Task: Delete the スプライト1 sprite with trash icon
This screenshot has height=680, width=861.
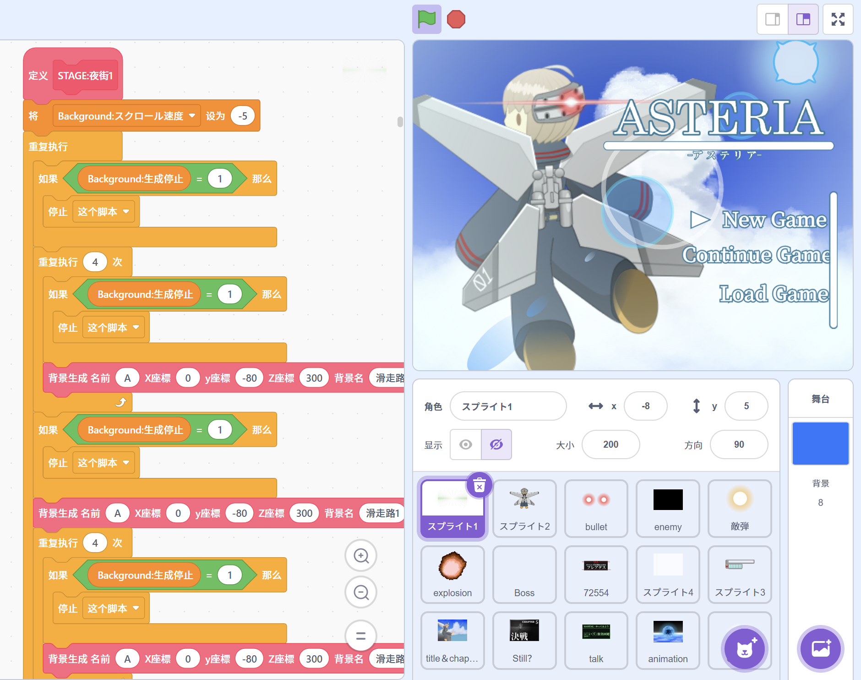Action: [479, 485]
